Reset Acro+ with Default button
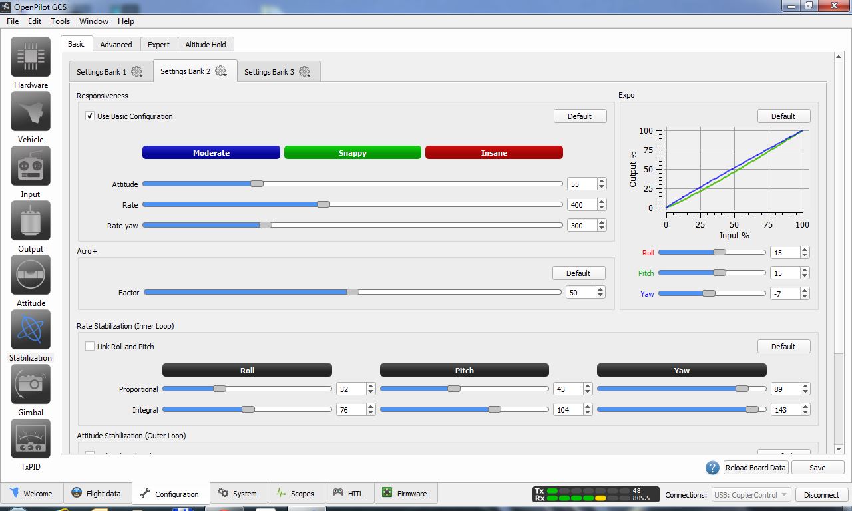 click(x=578, y=273)
